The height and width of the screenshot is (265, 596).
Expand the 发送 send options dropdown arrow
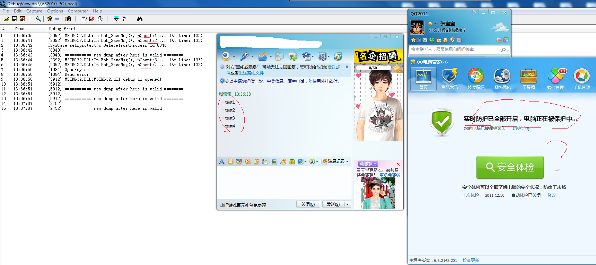(x=347, y=204)
